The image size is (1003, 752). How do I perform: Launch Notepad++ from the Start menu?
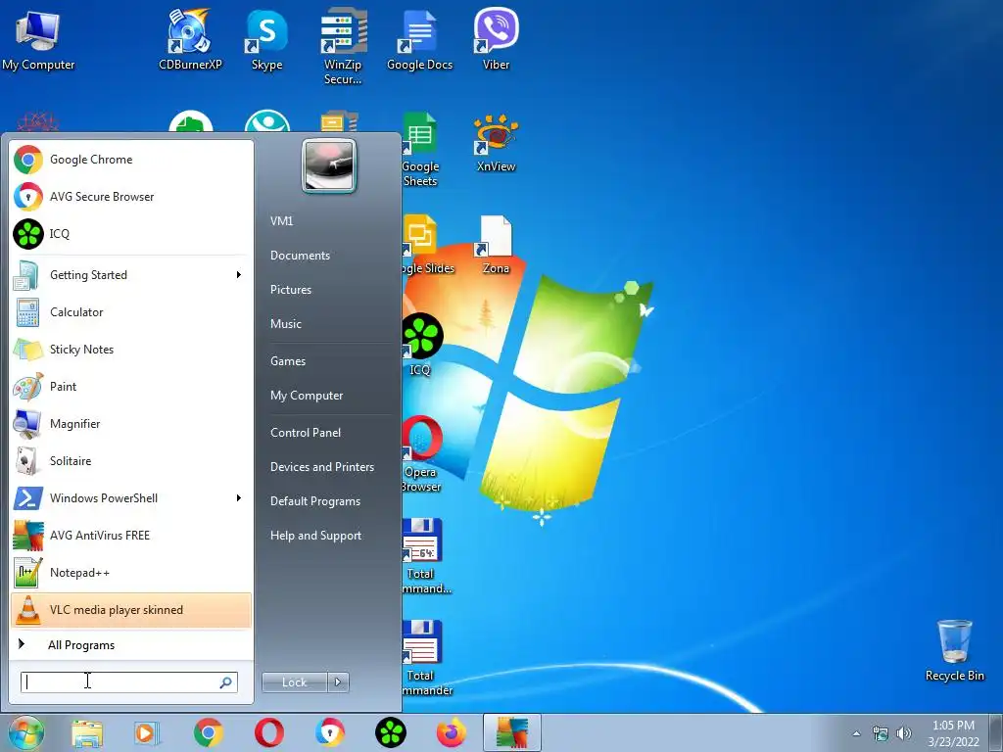pos(131,573)
